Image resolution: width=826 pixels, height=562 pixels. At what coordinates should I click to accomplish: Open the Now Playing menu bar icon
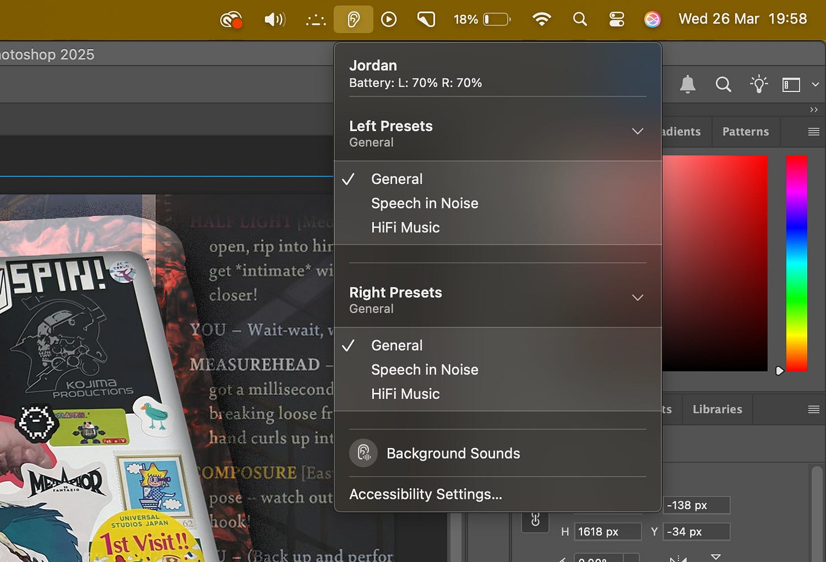(389, 20)
